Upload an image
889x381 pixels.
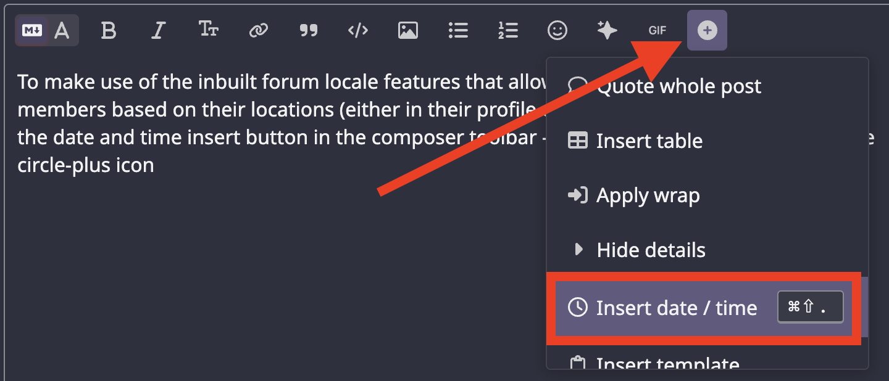(x=408, y=30)
